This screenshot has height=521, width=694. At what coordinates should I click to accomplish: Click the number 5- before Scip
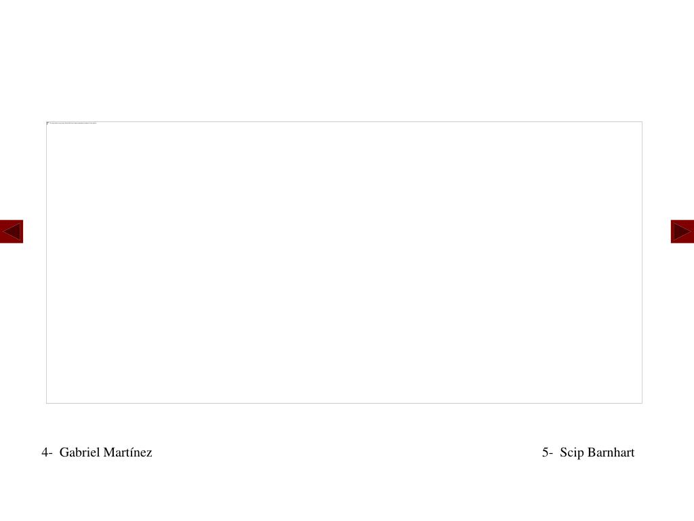pos(548,452)
